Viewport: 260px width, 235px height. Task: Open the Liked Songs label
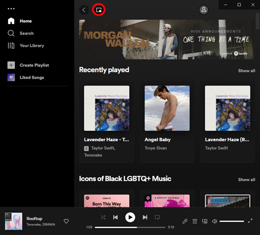click(x=32, y=77)
